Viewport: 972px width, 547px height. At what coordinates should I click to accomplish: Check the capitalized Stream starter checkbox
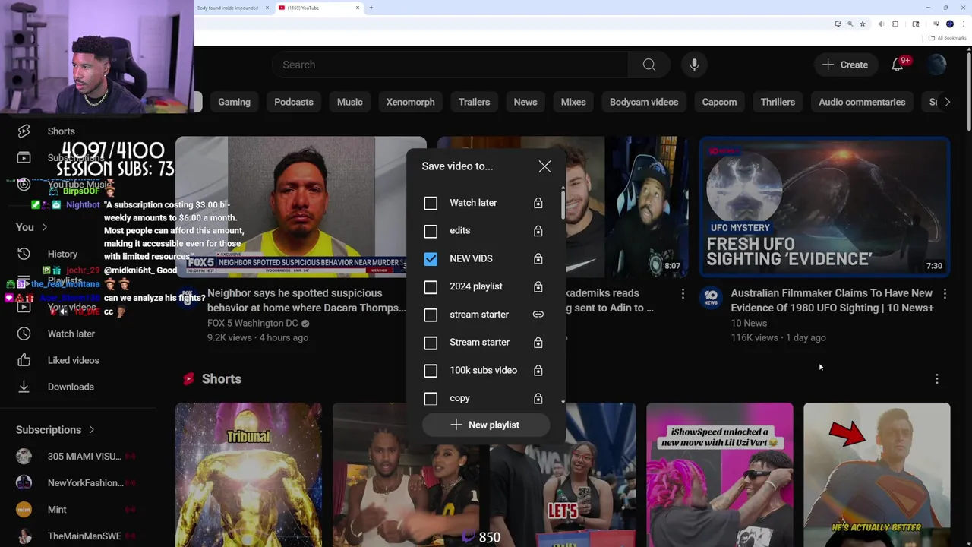pyautogui.click(x=431, y=343)
